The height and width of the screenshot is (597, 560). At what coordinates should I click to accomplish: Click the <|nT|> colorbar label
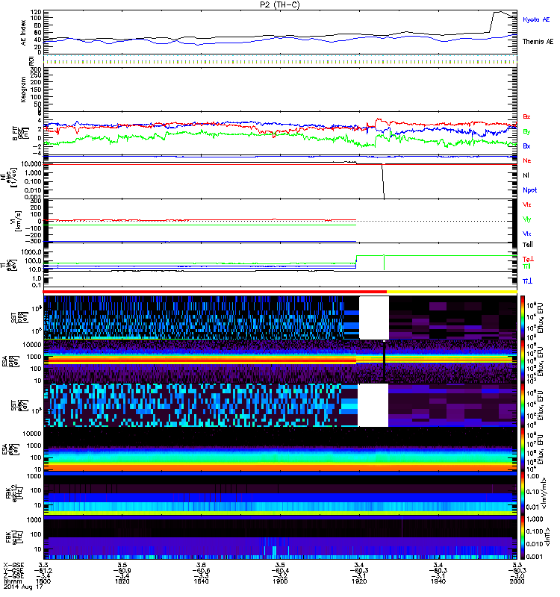click(546, 537)
